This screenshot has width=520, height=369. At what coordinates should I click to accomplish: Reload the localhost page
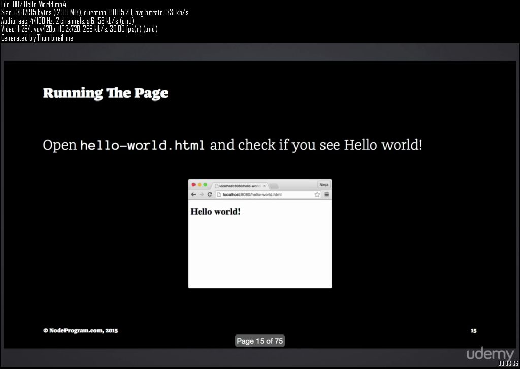(x=210, y=194)
